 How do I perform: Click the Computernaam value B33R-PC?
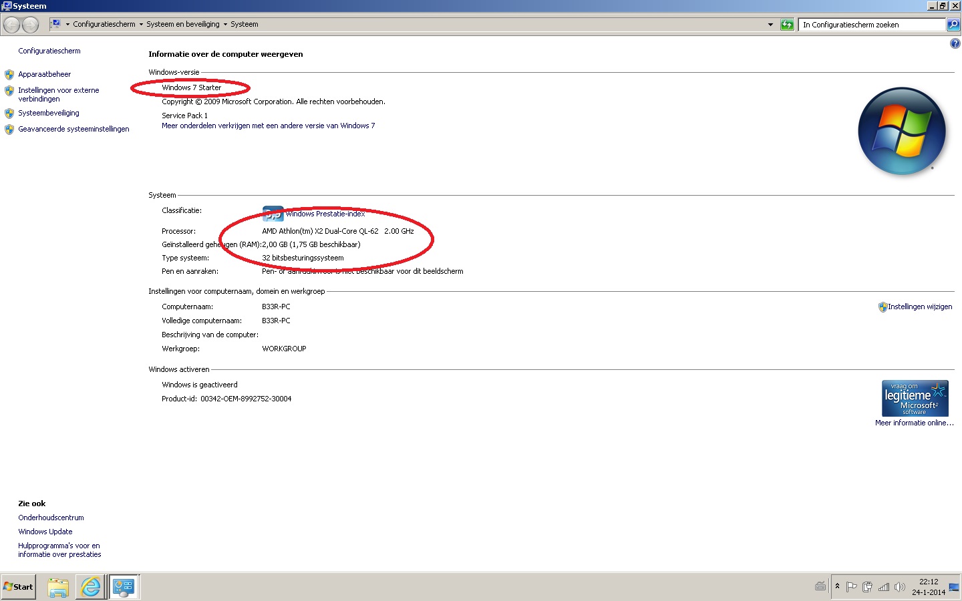(x=276, y=307)
